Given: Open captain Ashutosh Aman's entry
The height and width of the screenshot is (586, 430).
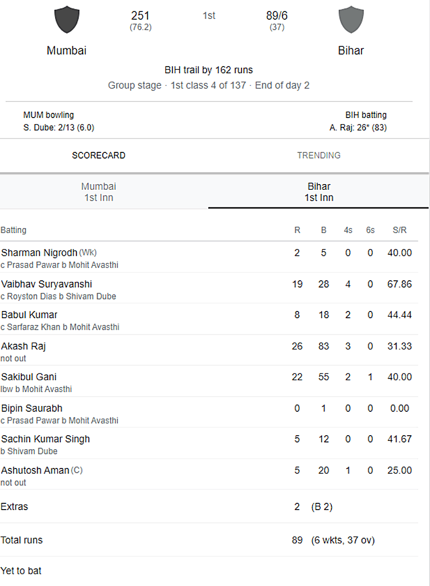Looking at the screenshot, I should [x=35, y=470].
